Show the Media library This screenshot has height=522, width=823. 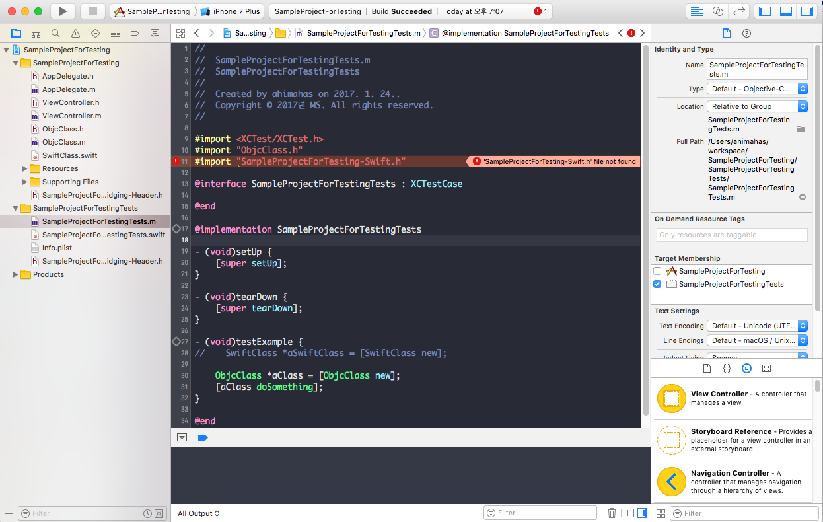[766, 368]
